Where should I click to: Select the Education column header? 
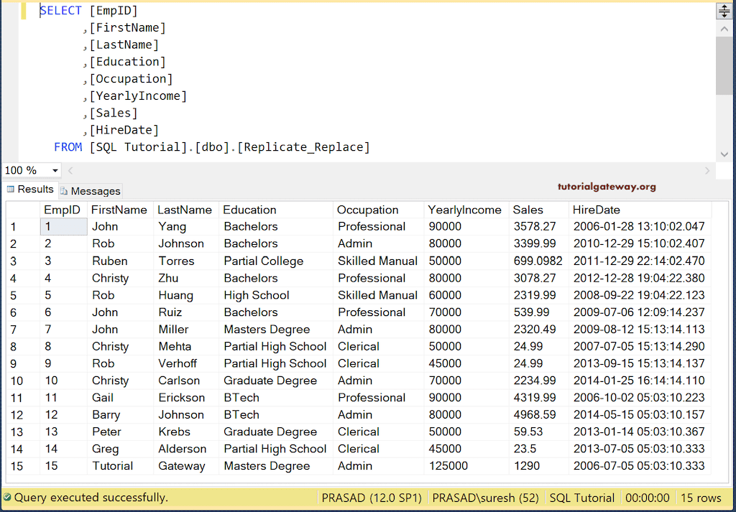tap(249, 210)
